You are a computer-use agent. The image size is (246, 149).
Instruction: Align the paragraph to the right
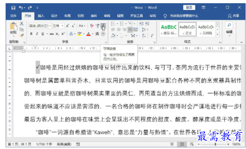124,30
